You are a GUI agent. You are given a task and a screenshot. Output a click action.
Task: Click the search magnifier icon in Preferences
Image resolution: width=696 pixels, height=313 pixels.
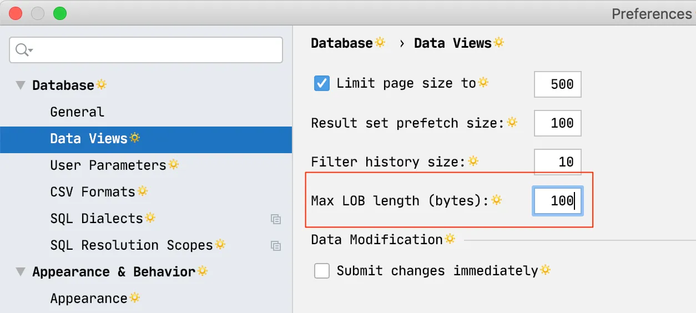[23, 50]
